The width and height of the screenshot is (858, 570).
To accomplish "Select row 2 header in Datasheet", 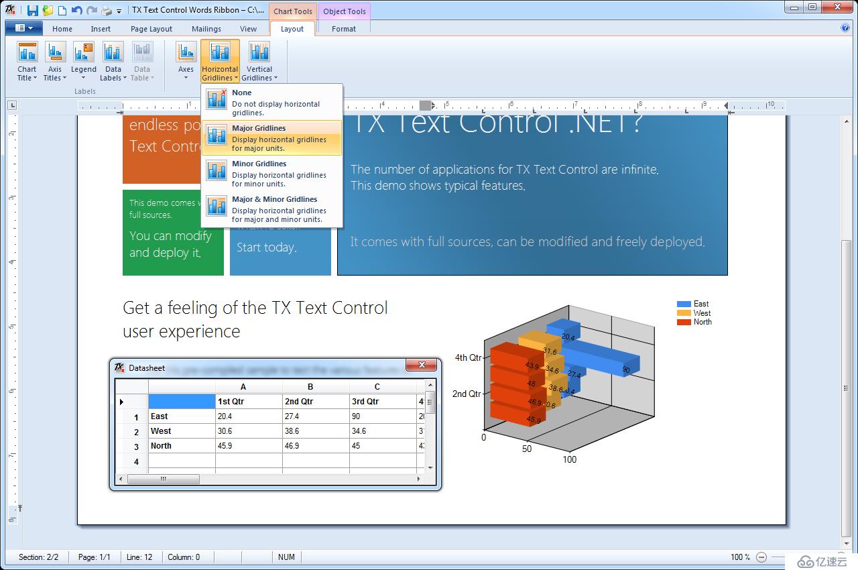I will point(131,431).
